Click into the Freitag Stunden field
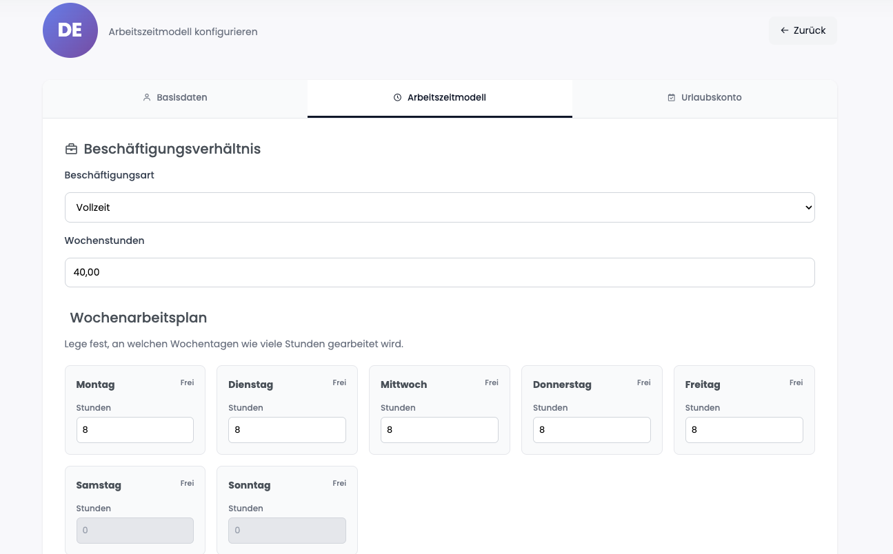 click(x=743, y=430)
